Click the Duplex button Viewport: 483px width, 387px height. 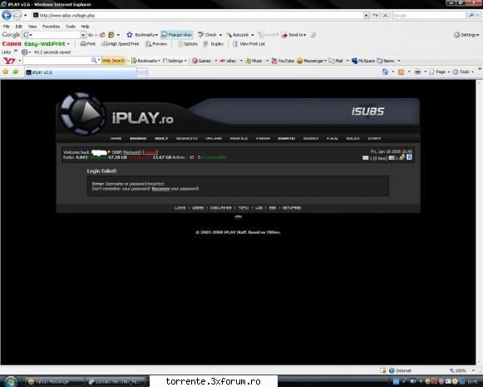[214, 44]
